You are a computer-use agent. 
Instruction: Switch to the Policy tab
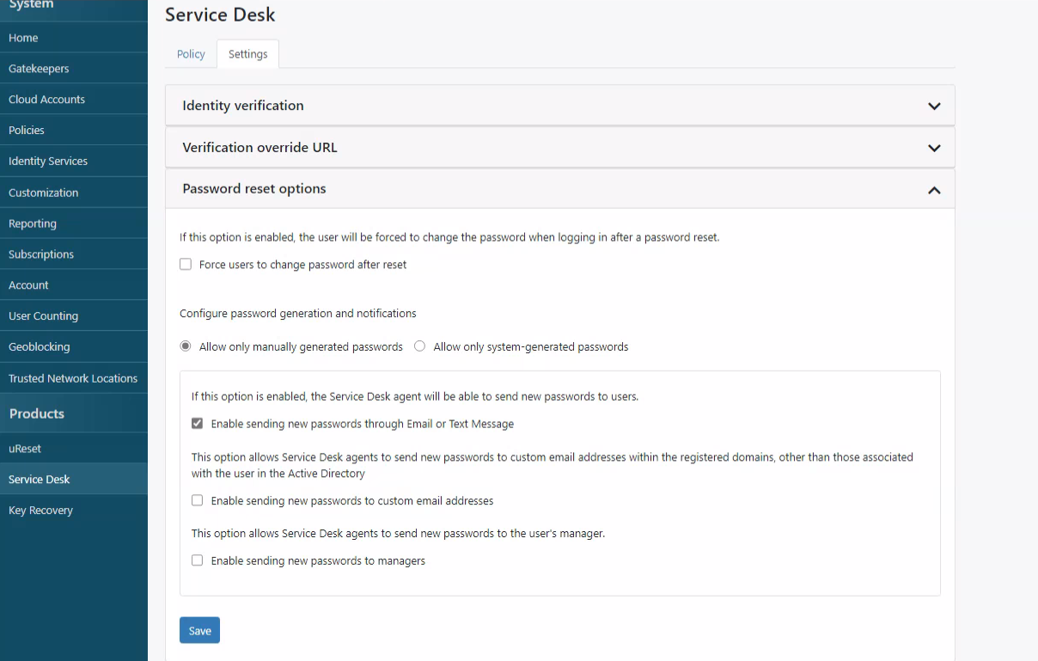191,54
